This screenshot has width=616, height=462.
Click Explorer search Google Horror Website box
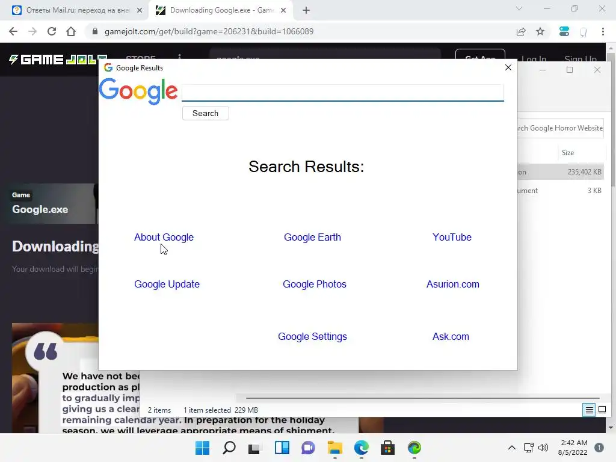(x=561, y=128)
